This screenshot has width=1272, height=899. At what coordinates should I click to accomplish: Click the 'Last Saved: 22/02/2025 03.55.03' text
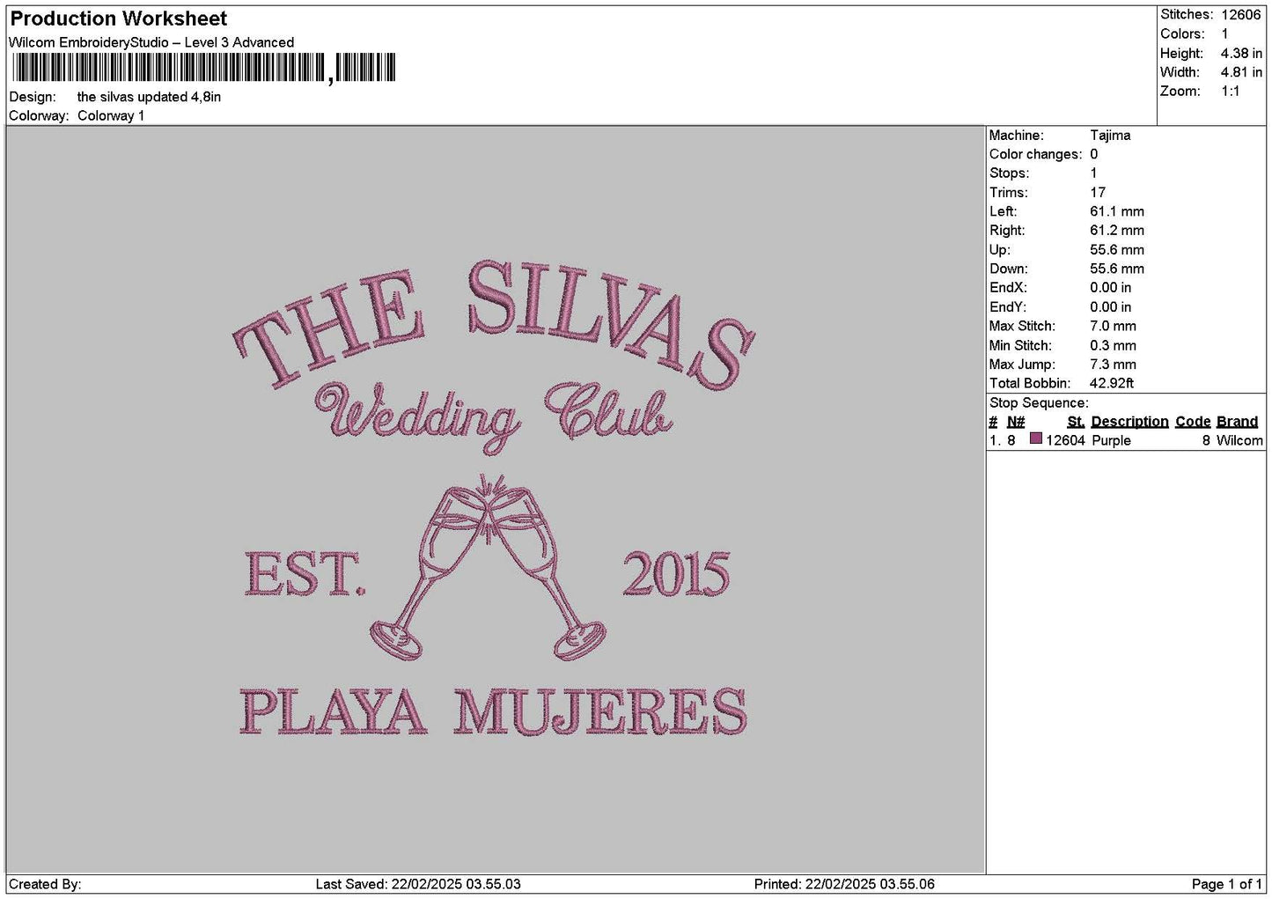pyautogui.click(x=418, y=884)
